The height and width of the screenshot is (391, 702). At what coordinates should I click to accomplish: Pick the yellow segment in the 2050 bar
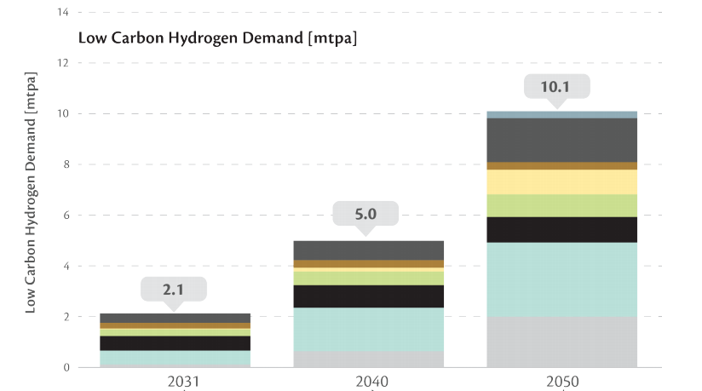click(561, 181)
